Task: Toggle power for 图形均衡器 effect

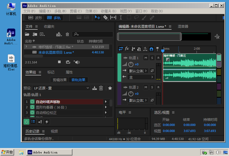Action: 32,107
